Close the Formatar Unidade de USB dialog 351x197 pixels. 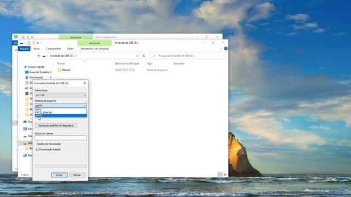pyautogui.click(x=84, y=83)
